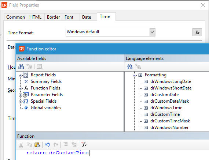Click the fx formula button beside Time Format
The image size is (209, 160).
[x=197, y=32]
